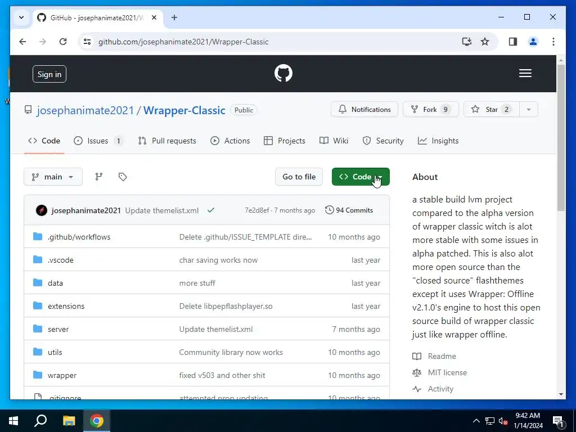This screenshot has height=432, width=576.
Task: Click the green commit status checkmark
Action: coord(211,210)
